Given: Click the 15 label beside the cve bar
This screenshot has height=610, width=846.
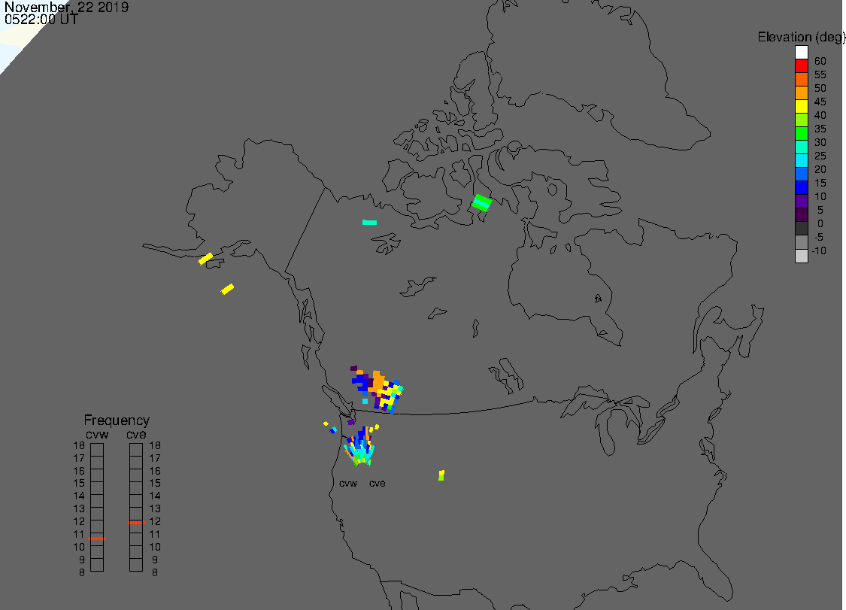Looking at the screenshot, I should [155, 483].
